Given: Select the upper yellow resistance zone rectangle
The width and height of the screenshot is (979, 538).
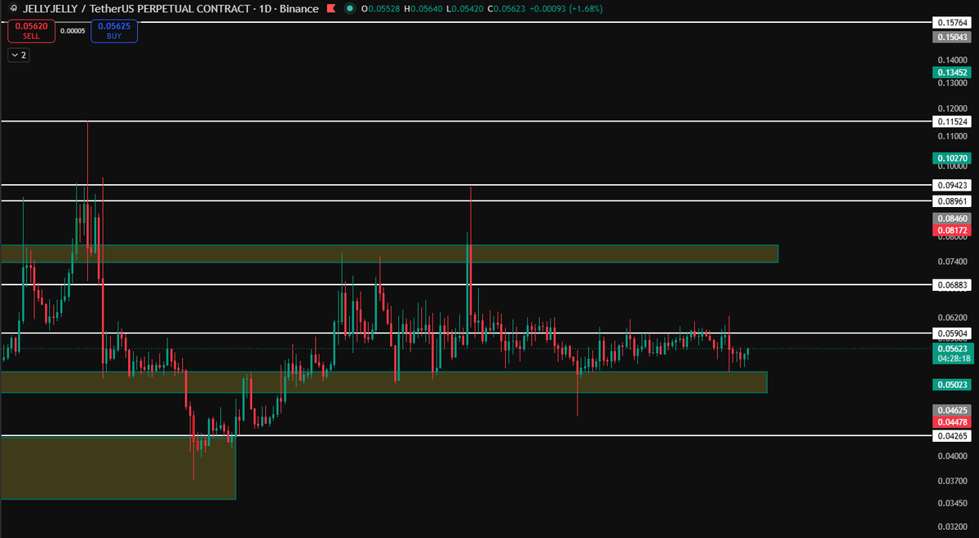Looking at the screenshot, I should click(389, 254).
